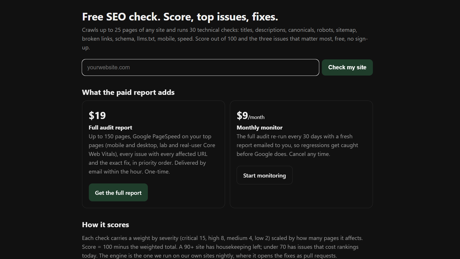This screenshot has width=460, height=259.
Task: Click the 'Full audit report' title
Action: pyautogui.click(x=110, y=128)
